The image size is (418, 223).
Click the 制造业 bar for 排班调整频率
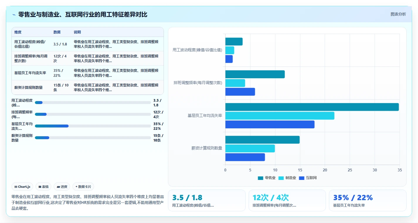point(235,83)
